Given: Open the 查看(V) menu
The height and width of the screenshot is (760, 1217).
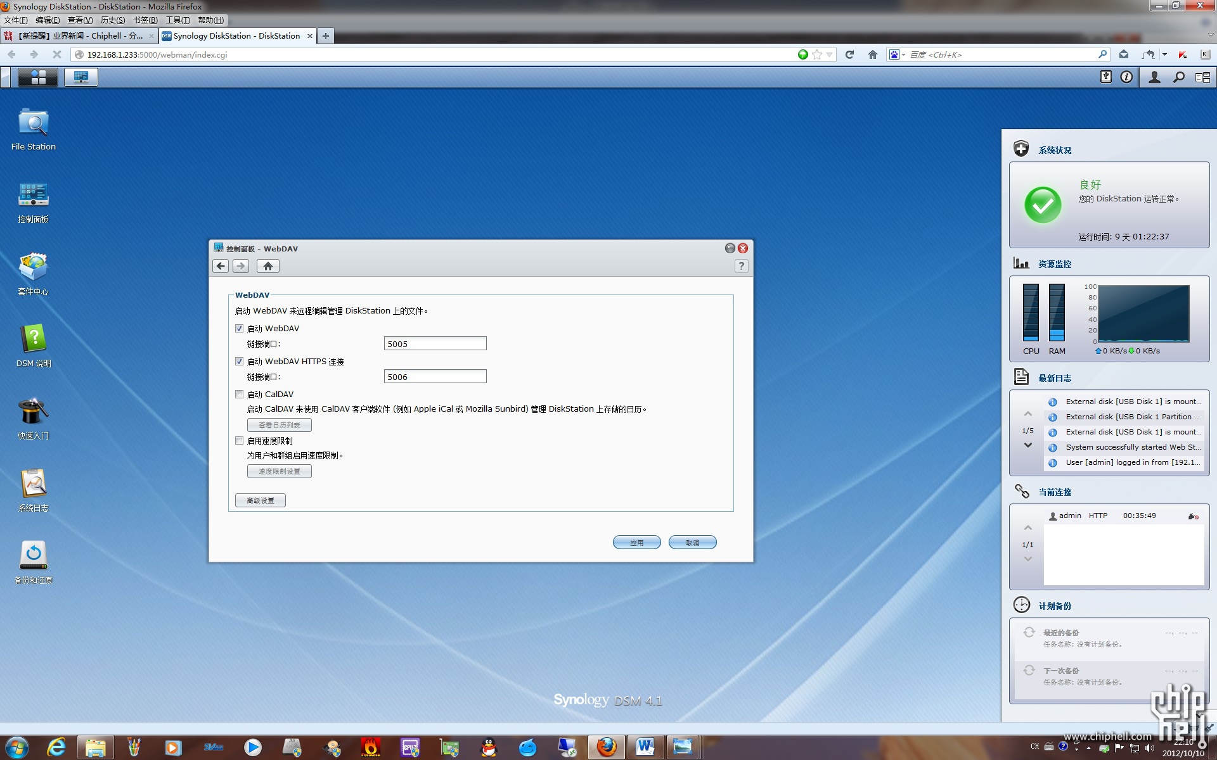Looking at the screenshot, I should tap(80, 20).
